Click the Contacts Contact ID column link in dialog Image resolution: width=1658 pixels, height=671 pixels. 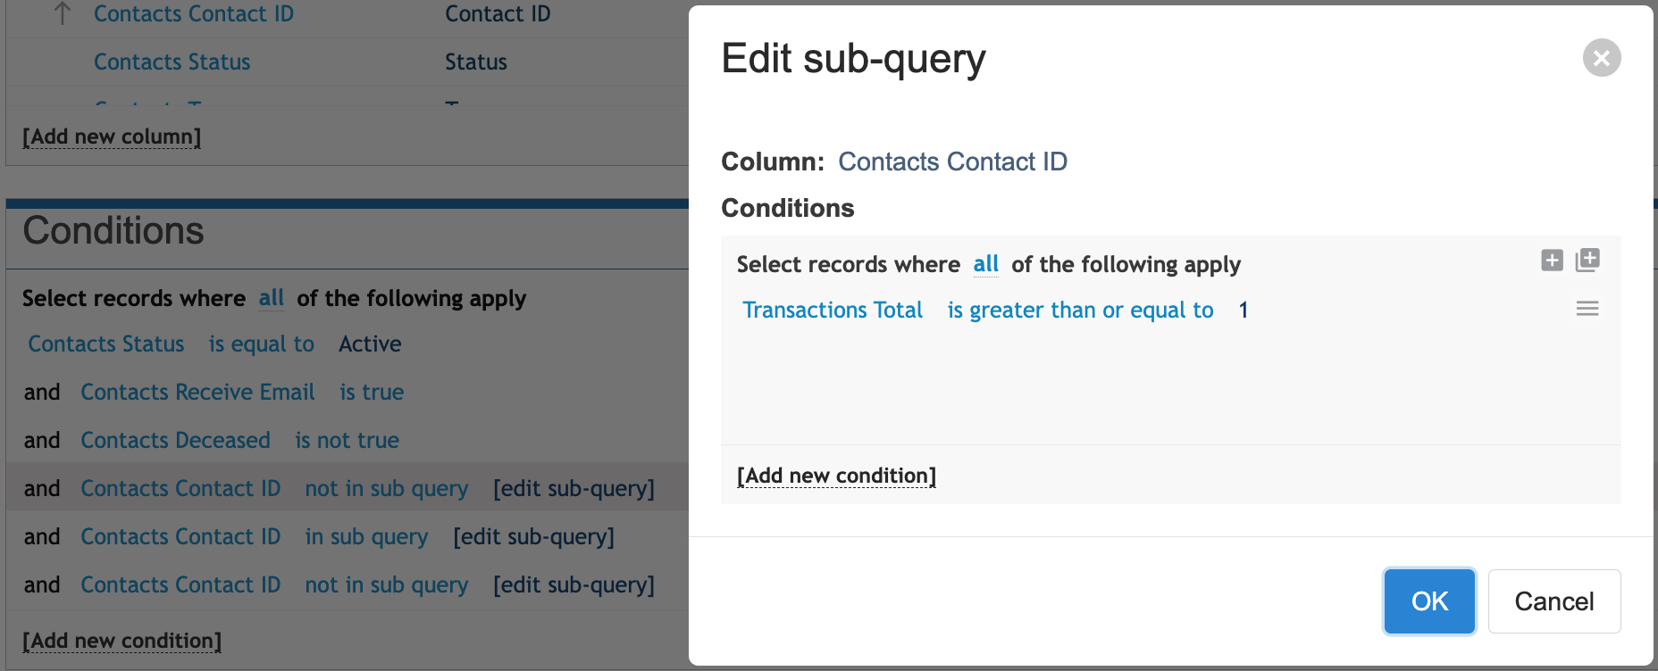(952, 162)
